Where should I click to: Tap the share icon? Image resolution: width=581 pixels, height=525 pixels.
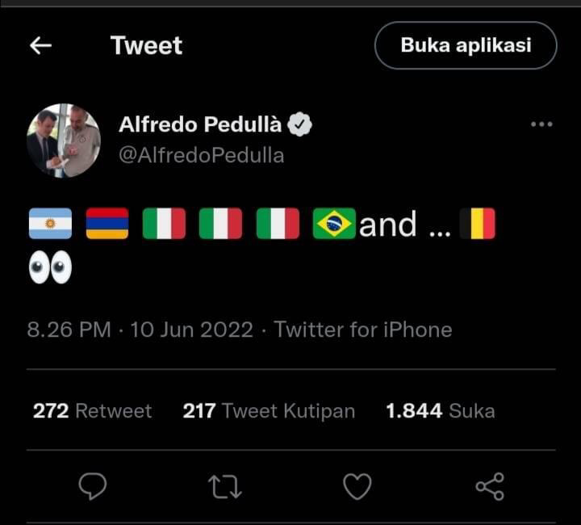(490, 486)
